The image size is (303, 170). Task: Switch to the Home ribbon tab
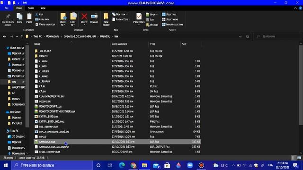click(19, 8)
